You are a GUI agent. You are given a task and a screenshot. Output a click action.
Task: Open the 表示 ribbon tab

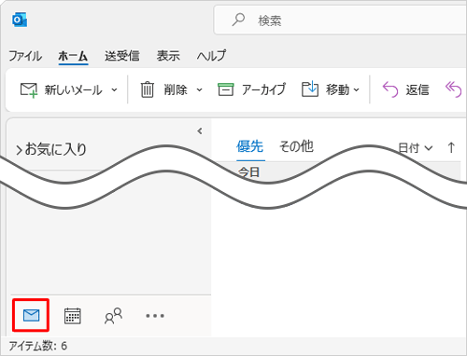click(168, 56)
